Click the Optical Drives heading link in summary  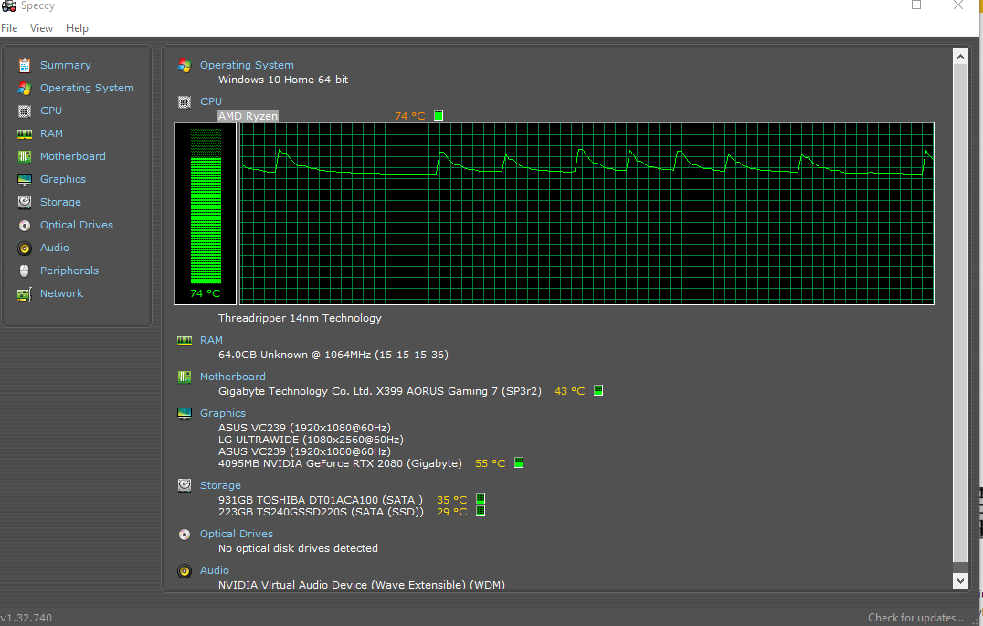tap(237, 534)
